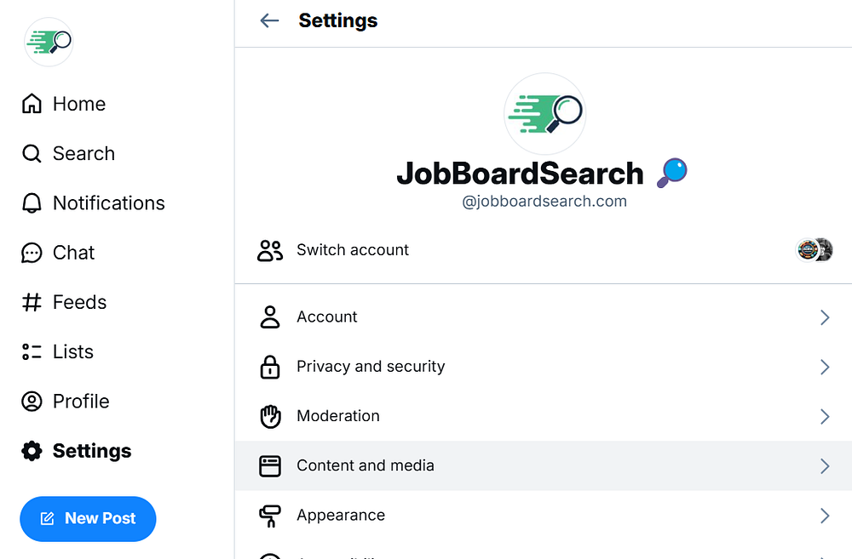Click Switch account
852x559 pixels.
(353, 250)
